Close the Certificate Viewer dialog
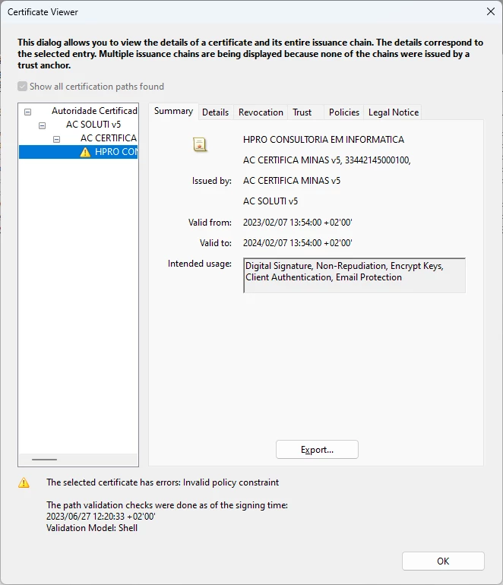This screenshot has height=585, width=503. [x=491, y=11]
